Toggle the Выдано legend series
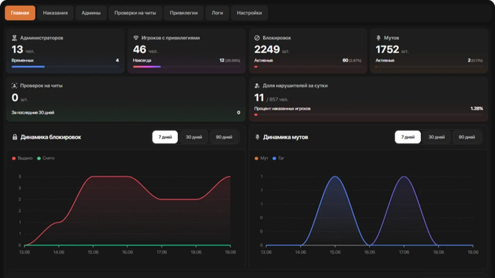Image resolution: width=495 pixels, height=278 pixels. [22, 158]
